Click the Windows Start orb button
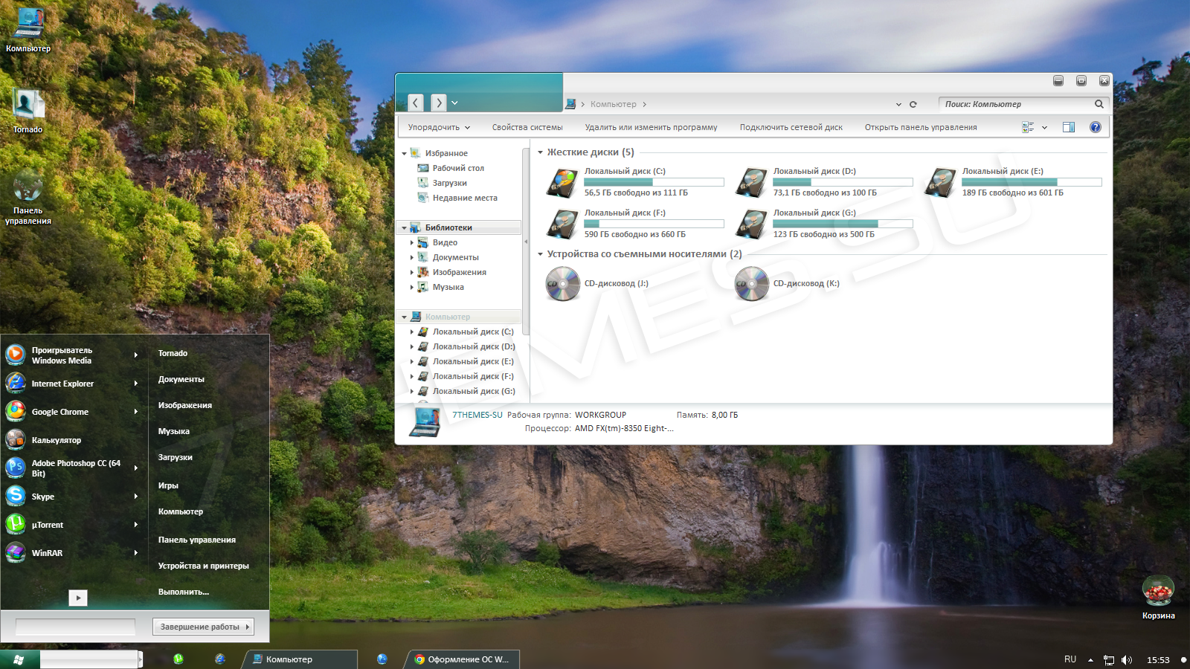 coord(19,659)
